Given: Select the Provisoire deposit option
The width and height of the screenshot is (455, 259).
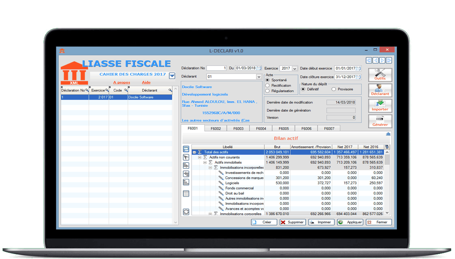Looking at the screenshot, I should [x=334, y=89].
